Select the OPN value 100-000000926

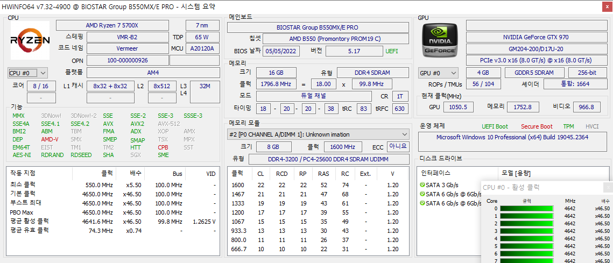(127, 60)
